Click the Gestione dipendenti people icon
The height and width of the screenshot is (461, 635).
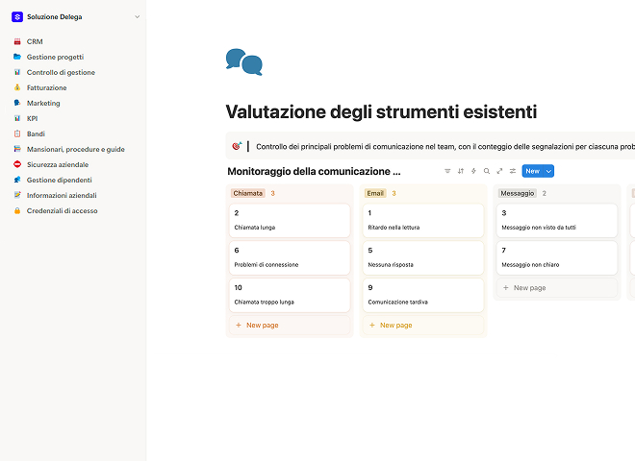click(x=17, y=180)
